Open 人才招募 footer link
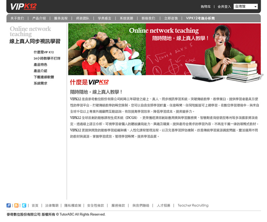This screenshot has height=222, width=267. 163,205
